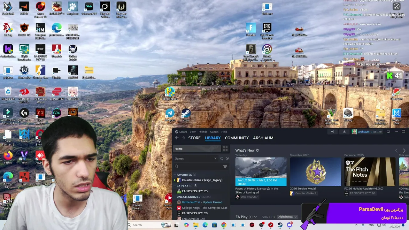Launch XSplit Broadcaster shortcut
Image resolution: width=409 pixels, height=230 pixels.
click(24, 52)
